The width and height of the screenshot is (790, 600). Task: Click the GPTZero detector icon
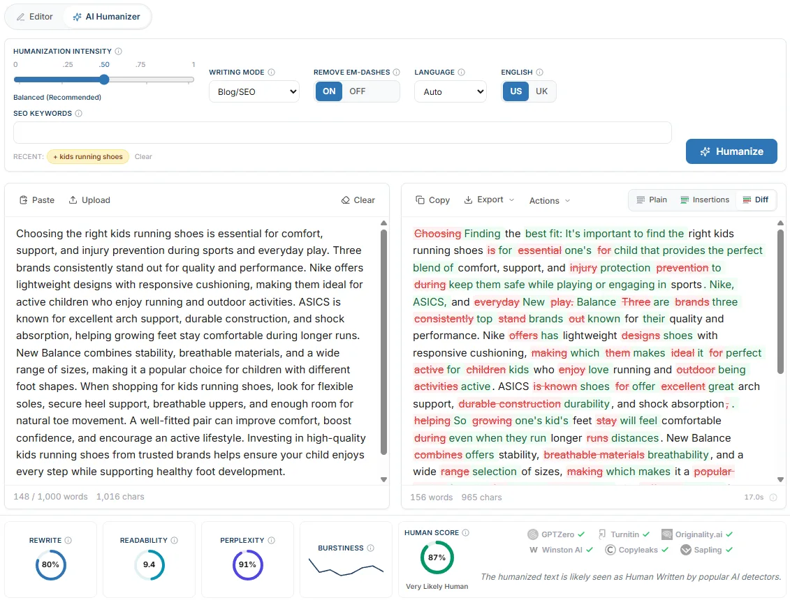pyautogui.click(x=532, y=534)
